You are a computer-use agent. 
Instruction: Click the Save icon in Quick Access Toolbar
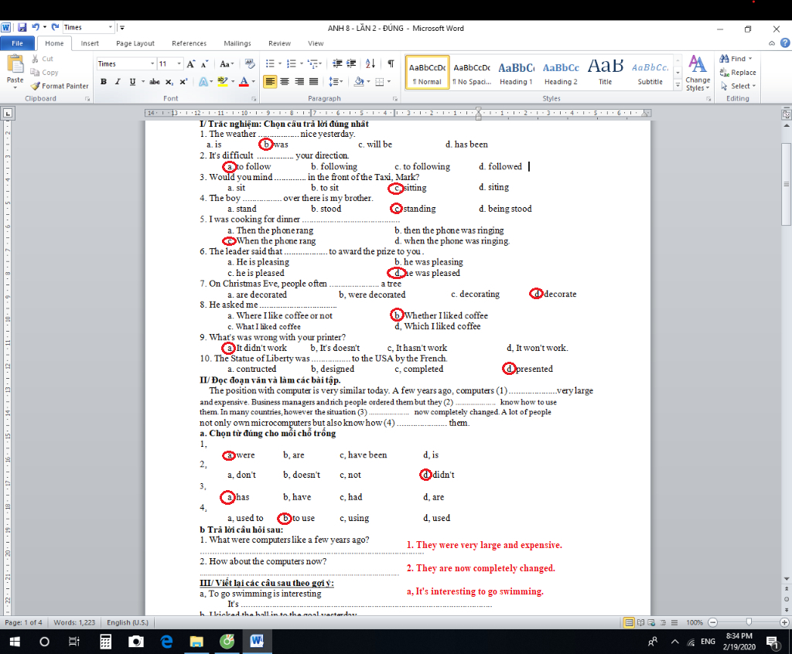pyautogui.click(x=22, y=27)
